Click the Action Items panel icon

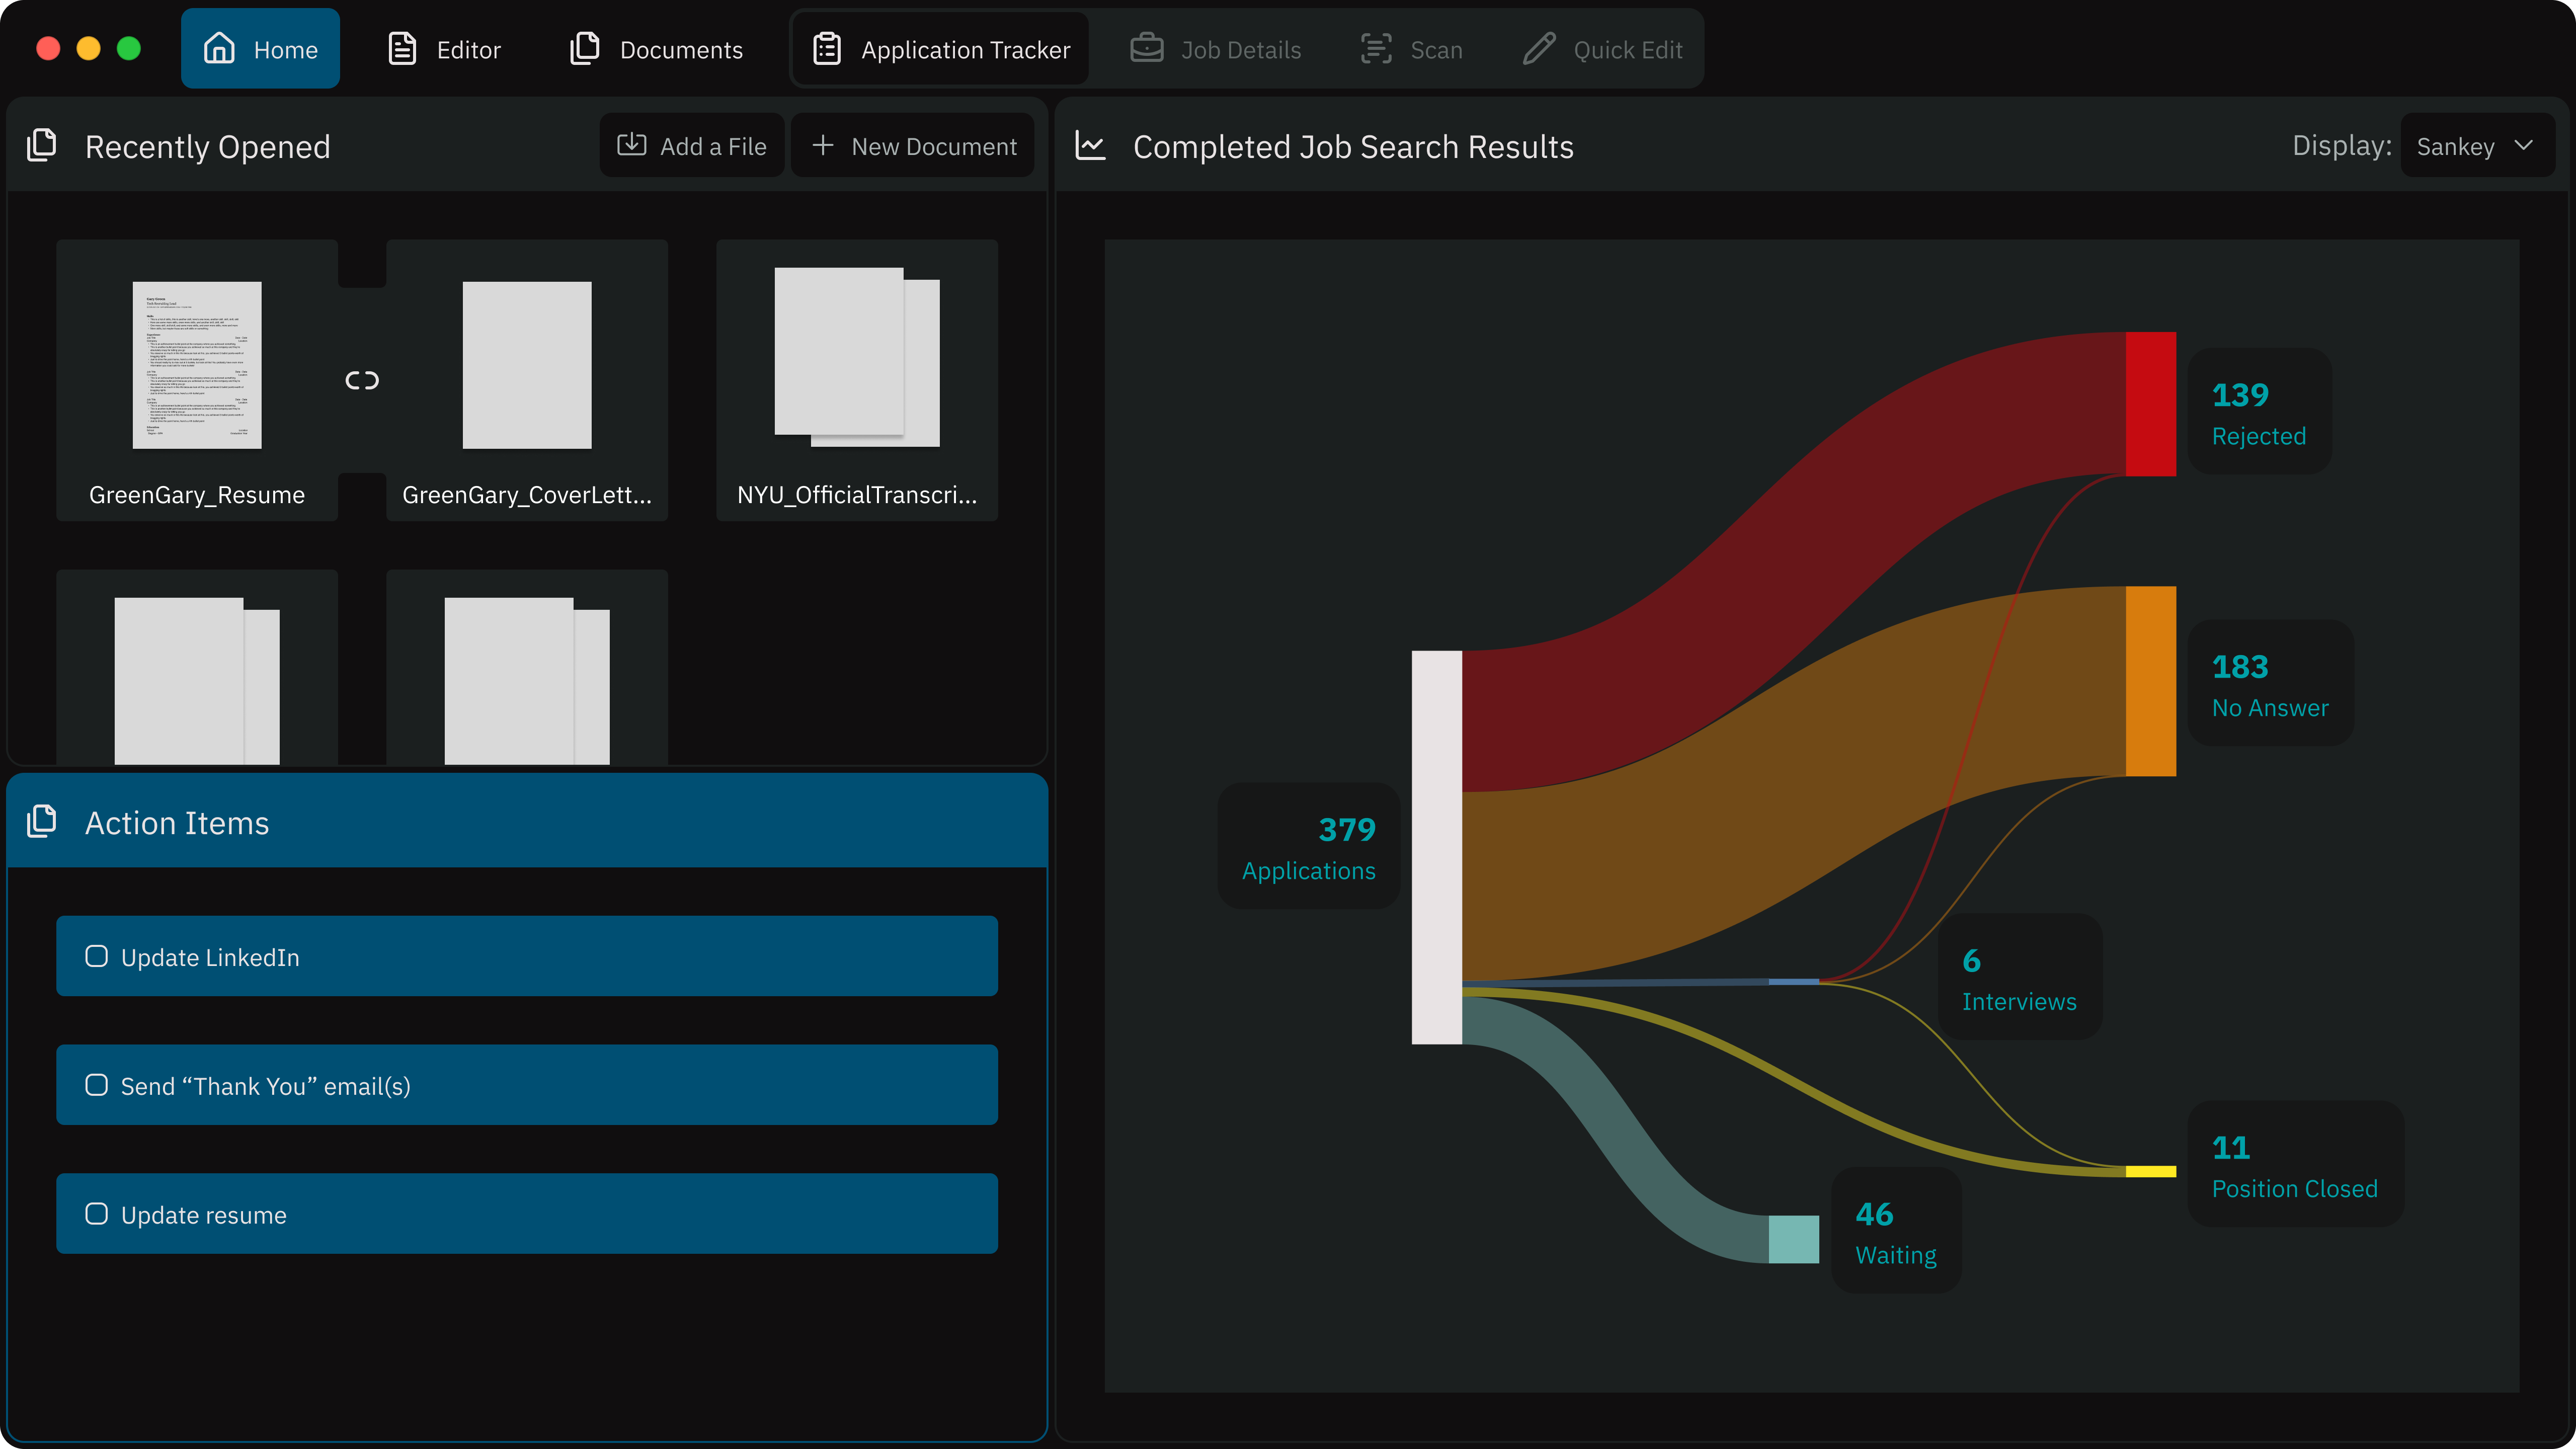(42, 821)
